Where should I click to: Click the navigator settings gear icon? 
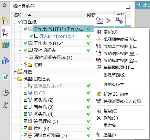4,5
